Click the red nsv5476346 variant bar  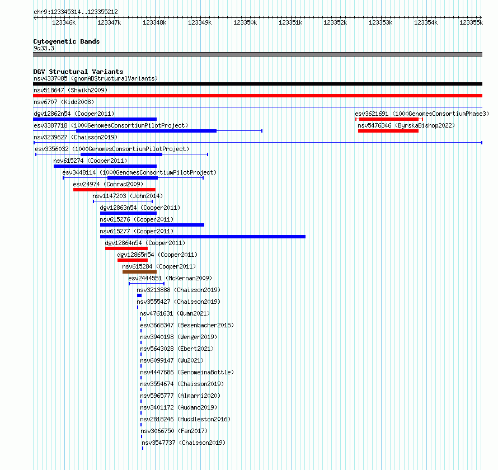(388, 131)
